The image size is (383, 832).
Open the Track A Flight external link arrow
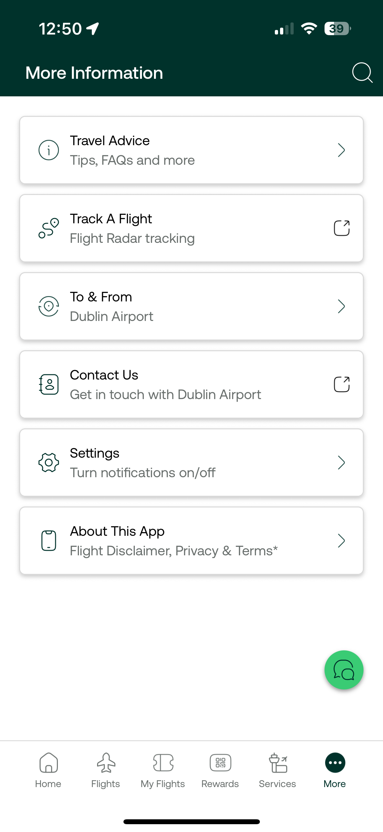342,228
